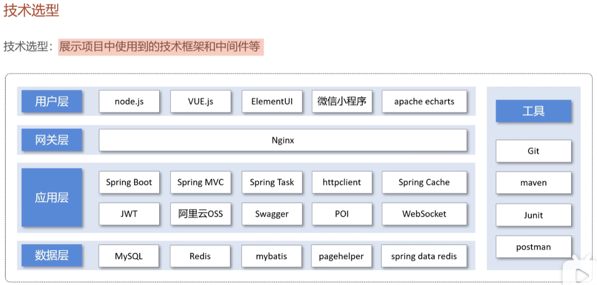Screen dimensions: 597x285
Task: Click the wide Nginx bar
Action: point(283,140)
